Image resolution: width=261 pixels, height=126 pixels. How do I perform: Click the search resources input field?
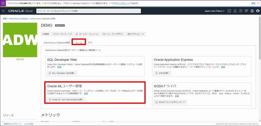[x=88, y=11]
